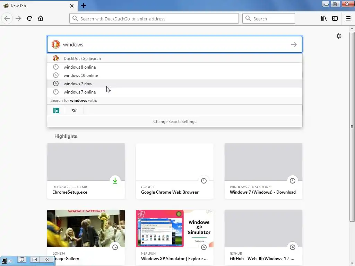Open a new tab with plus button
Image resolution: width=355 pixels, height=266 pixels.
tap(84, 6)
